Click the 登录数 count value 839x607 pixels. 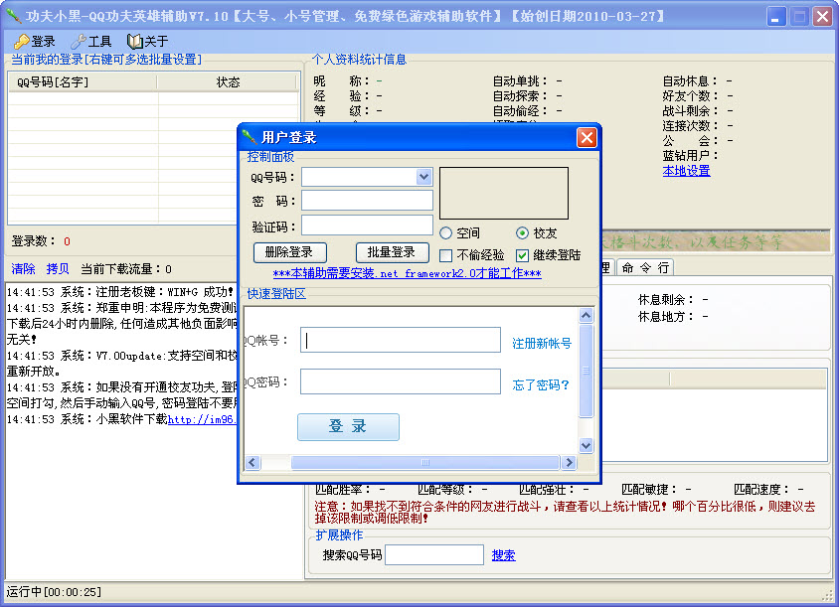coord(67,241)
